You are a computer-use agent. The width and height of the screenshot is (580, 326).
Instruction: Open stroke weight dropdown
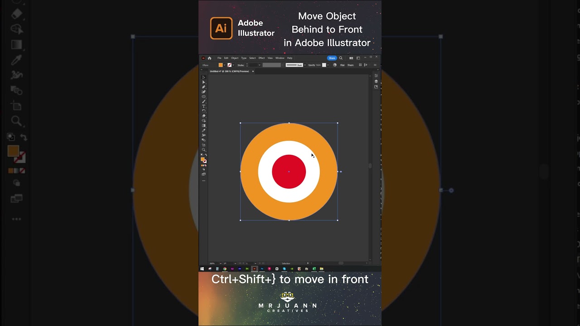pyautogui.click(x=260, y=65)
